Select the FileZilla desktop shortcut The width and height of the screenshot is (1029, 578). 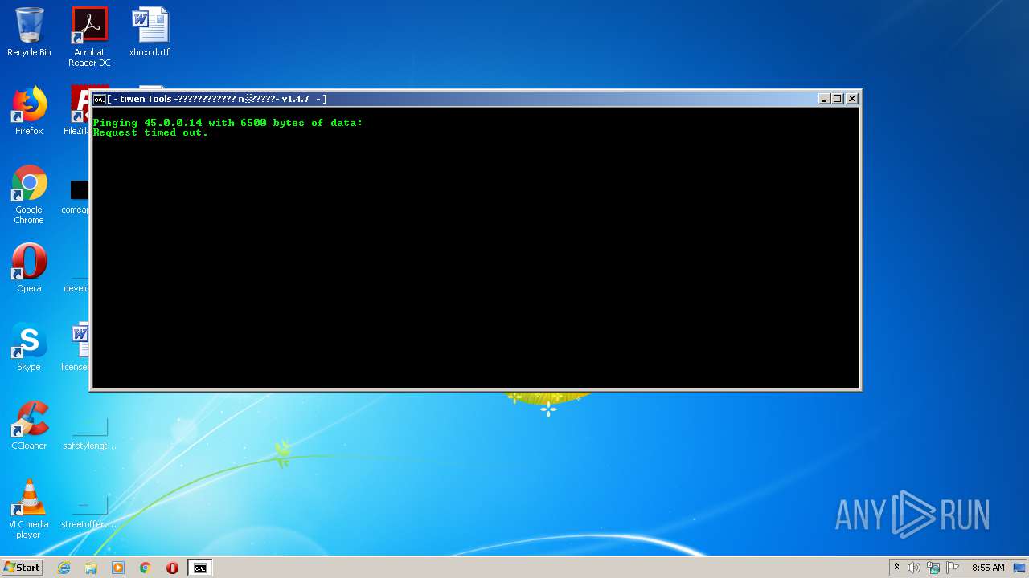click(x=80, y=111)
